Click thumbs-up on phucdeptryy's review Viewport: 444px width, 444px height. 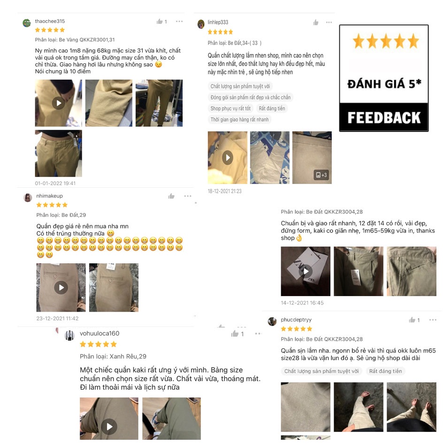412,320
